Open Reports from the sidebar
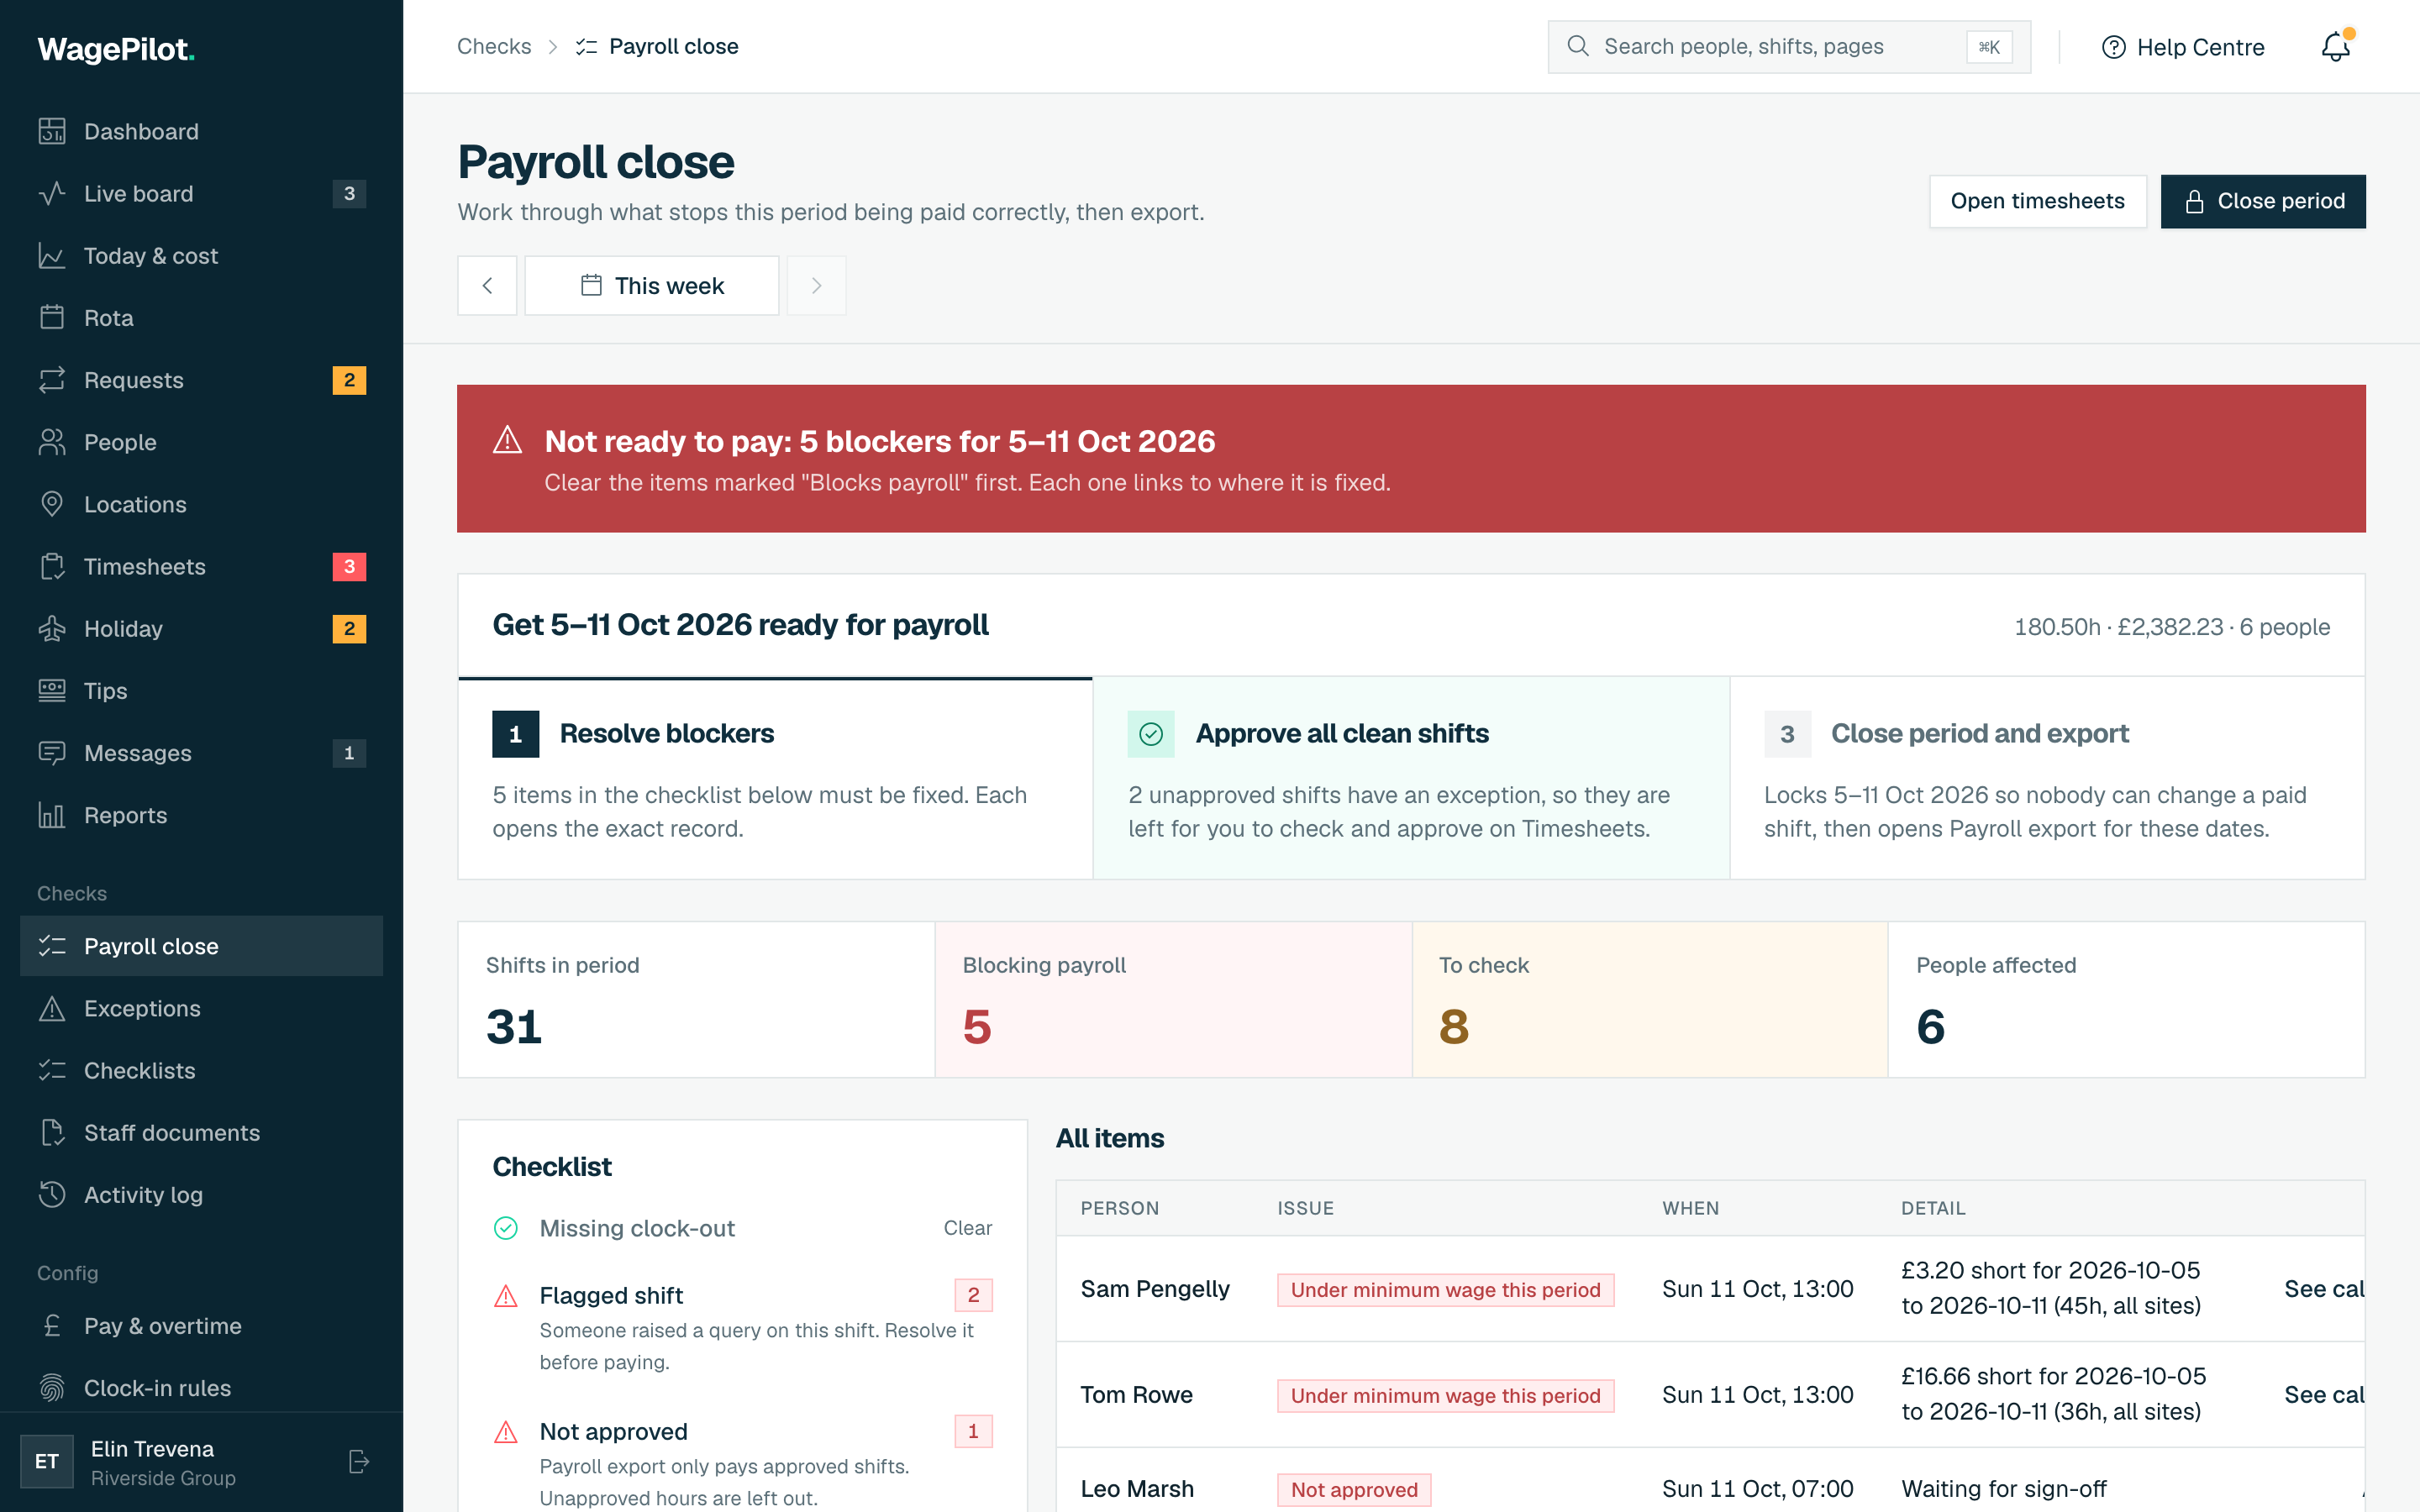This screenshot has height=1512, width=2420. click(x=201, y=815)
